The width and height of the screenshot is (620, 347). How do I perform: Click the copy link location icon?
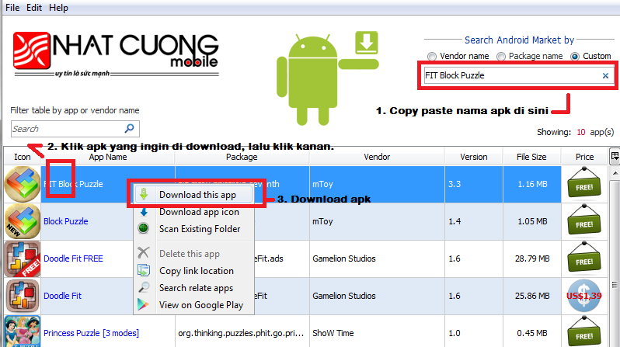click(x=143, y=270)
